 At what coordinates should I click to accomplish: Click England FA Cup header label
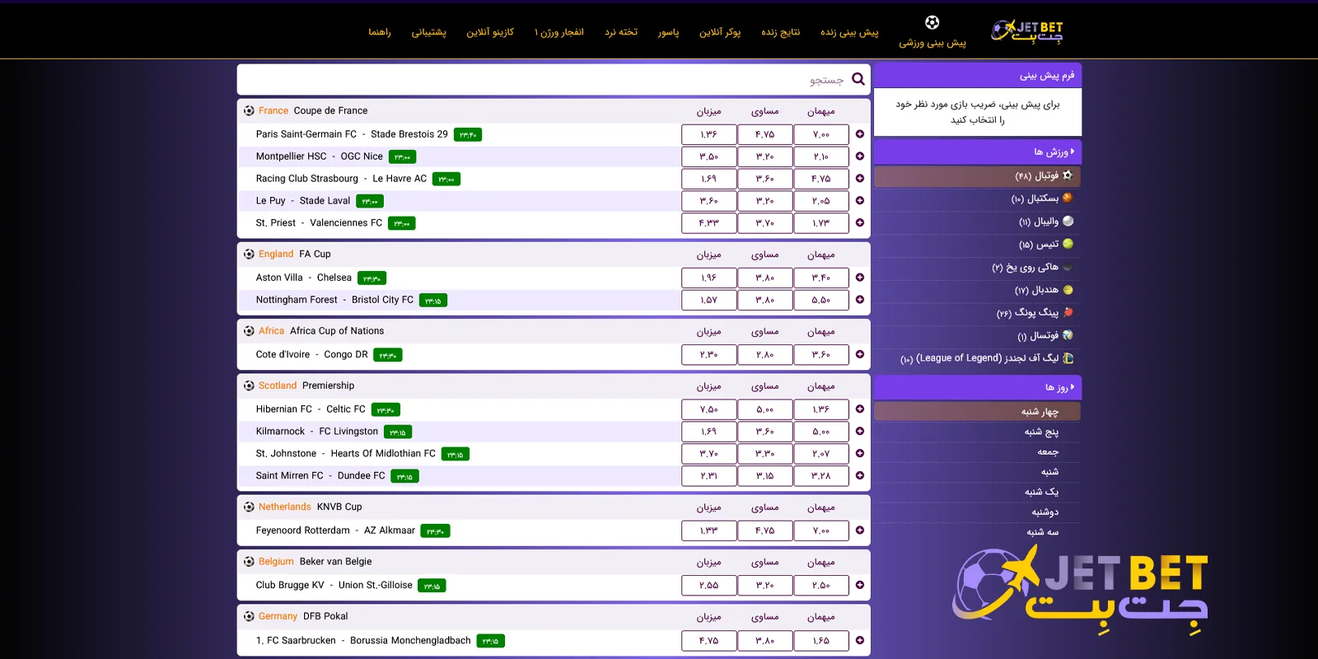[294, 254]
